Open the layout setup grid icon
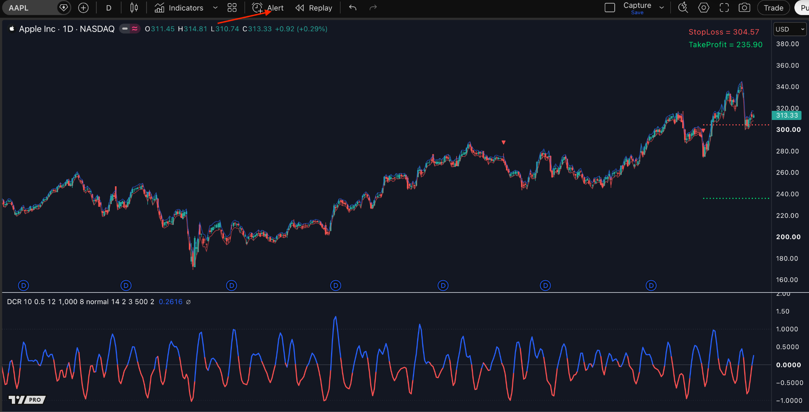Image resolution: width=809 pixels, height=412 pixels. coord(232,8)
